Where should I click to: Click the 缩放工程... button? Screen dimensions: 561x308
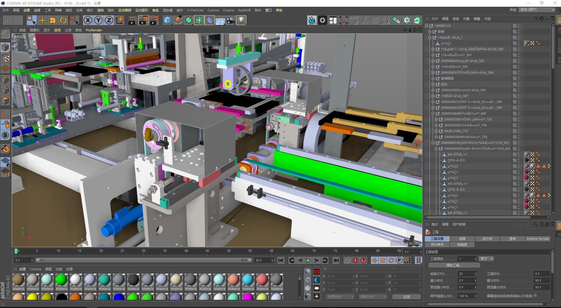point(454,265)
